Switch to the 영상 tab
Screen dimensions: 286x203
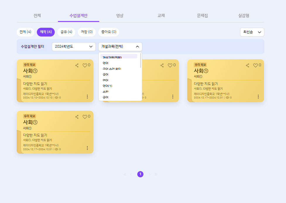pyautogui.click(x=120, y=15)
